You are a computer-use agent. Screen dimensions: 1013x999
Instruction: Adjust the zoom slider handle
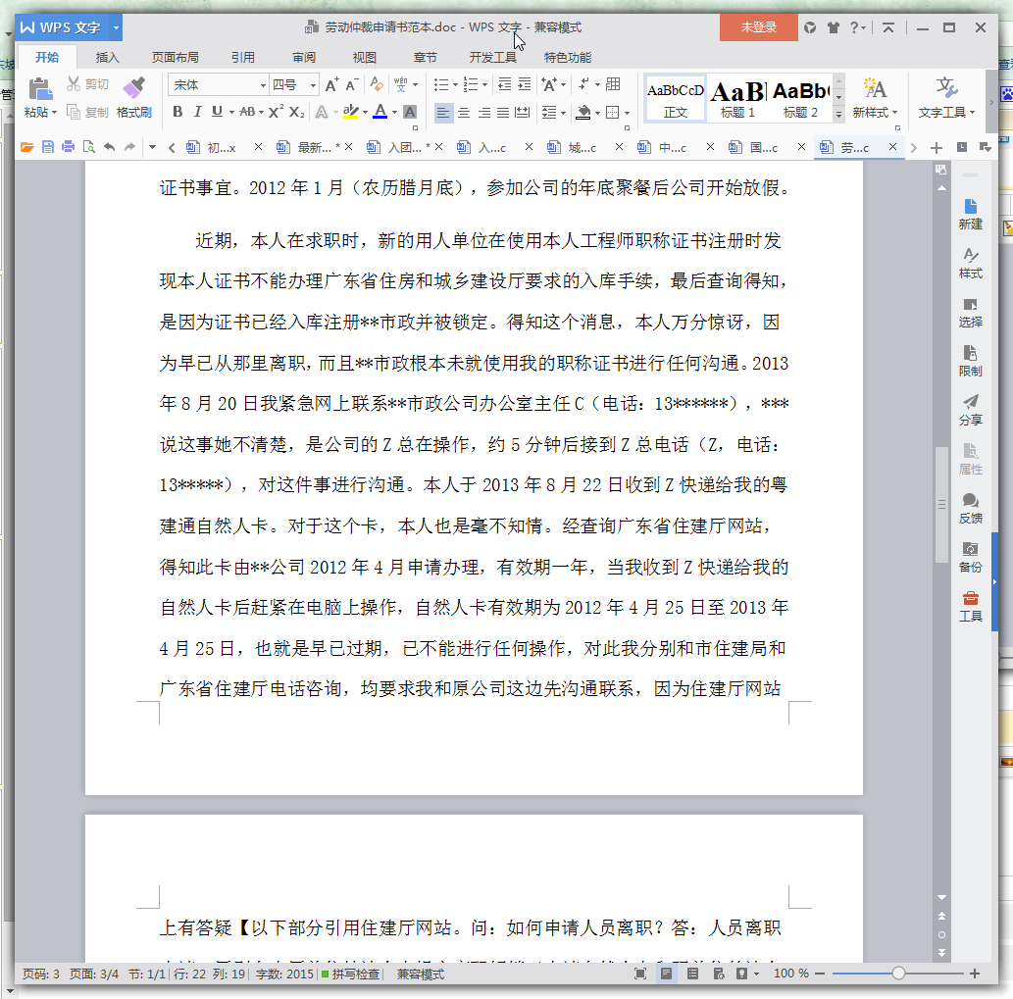pyautogui.click(x=898, y=974)
